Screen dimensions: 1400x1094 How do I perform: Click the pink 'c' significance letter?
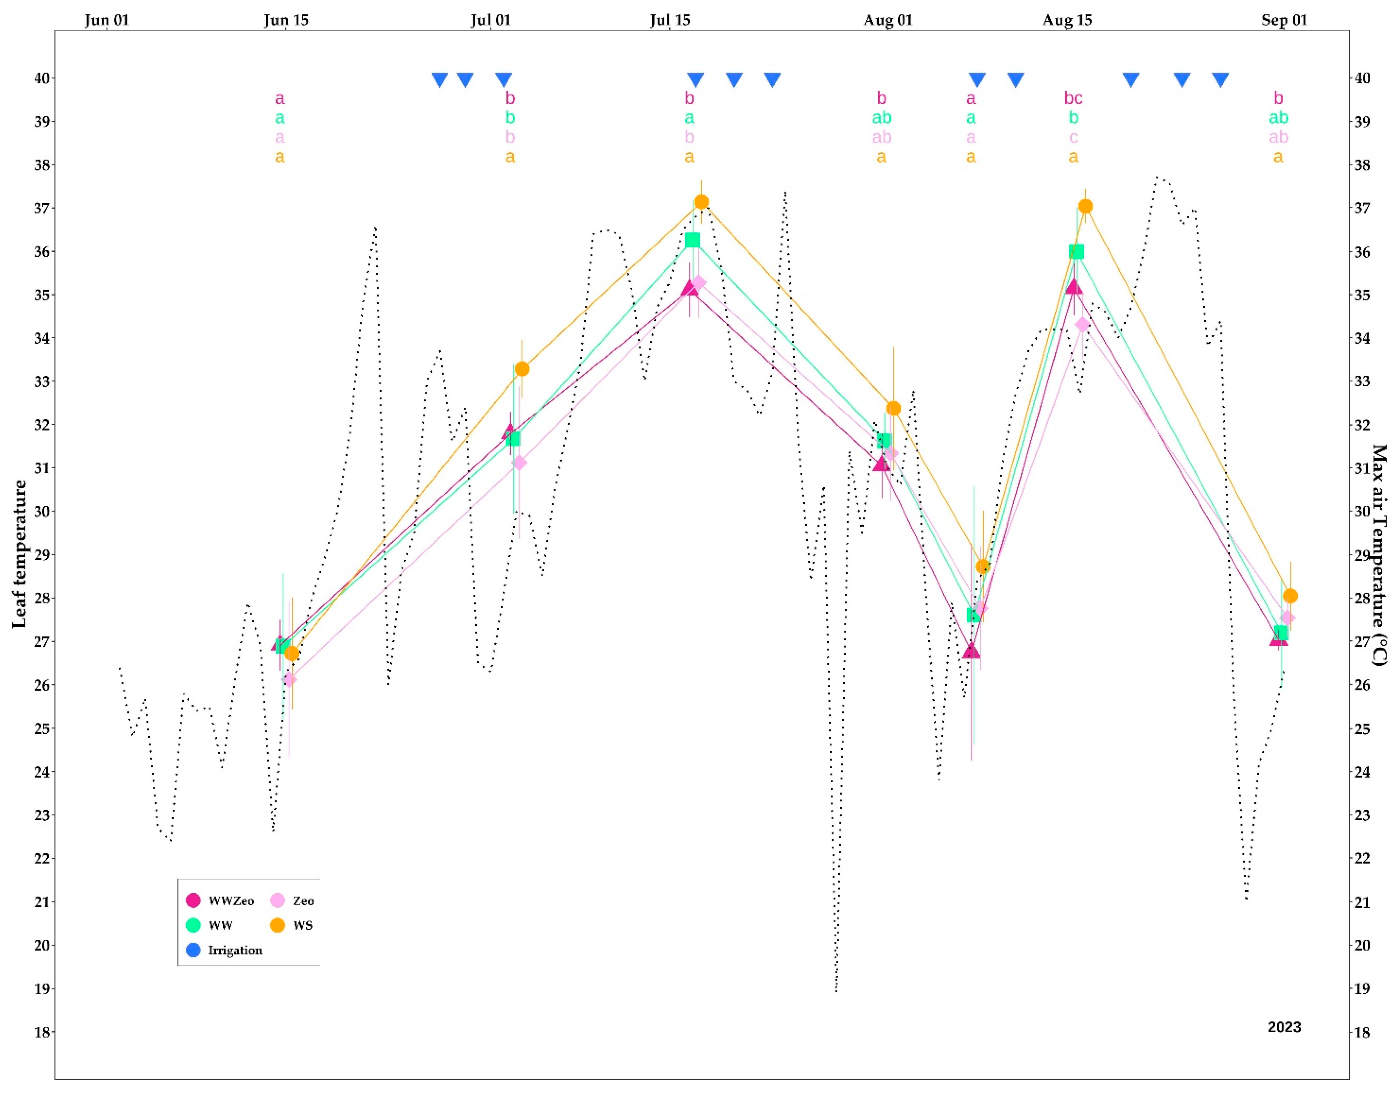pos(1073,138)
